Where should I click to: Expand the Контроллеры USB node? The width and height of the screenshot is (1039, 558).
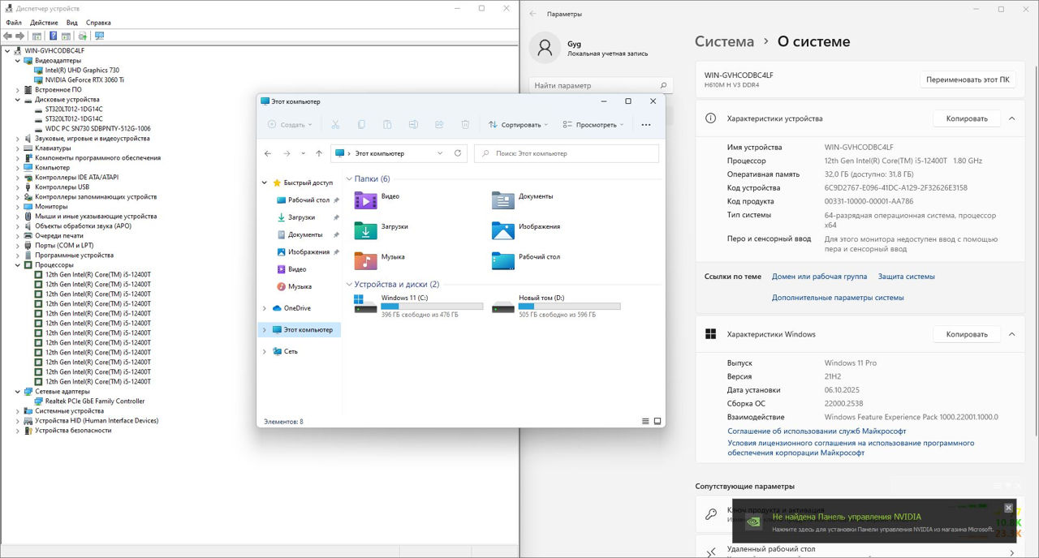(18, 187)
